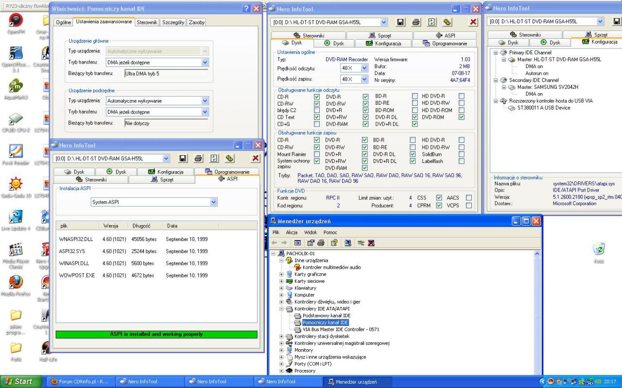Image resolution: width=622 pixels, height=388 pixels.
Task: Click save icon in the Nero InfoTool ASPI window
Action: click(x=183, y=159)
